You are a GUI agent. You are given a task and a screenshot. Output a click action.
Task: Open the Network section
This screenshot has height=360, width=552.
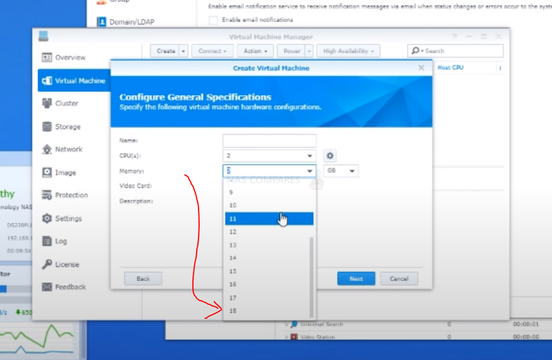62,149
